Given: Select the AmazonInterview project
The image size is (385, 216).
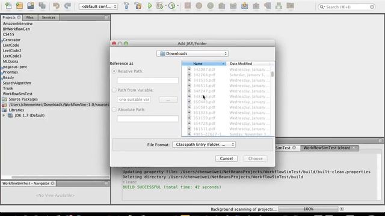Looking at the screenshot, I should [17, 23].
